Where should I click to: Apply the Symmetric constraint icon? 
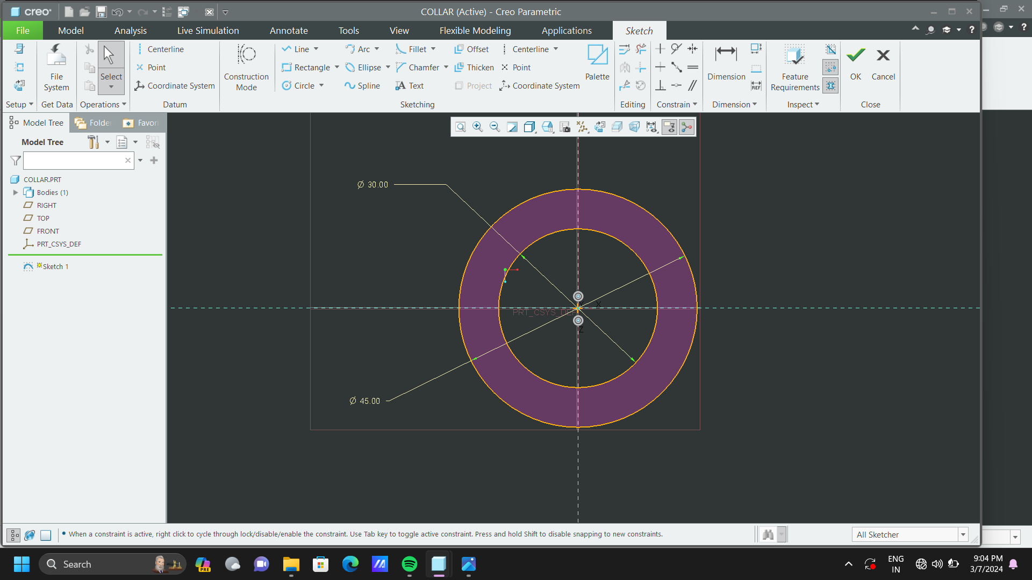(693, 49)
